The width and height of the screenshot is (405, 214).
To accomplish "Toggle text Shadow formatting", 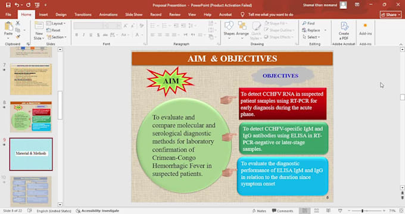I will point(98,35).
